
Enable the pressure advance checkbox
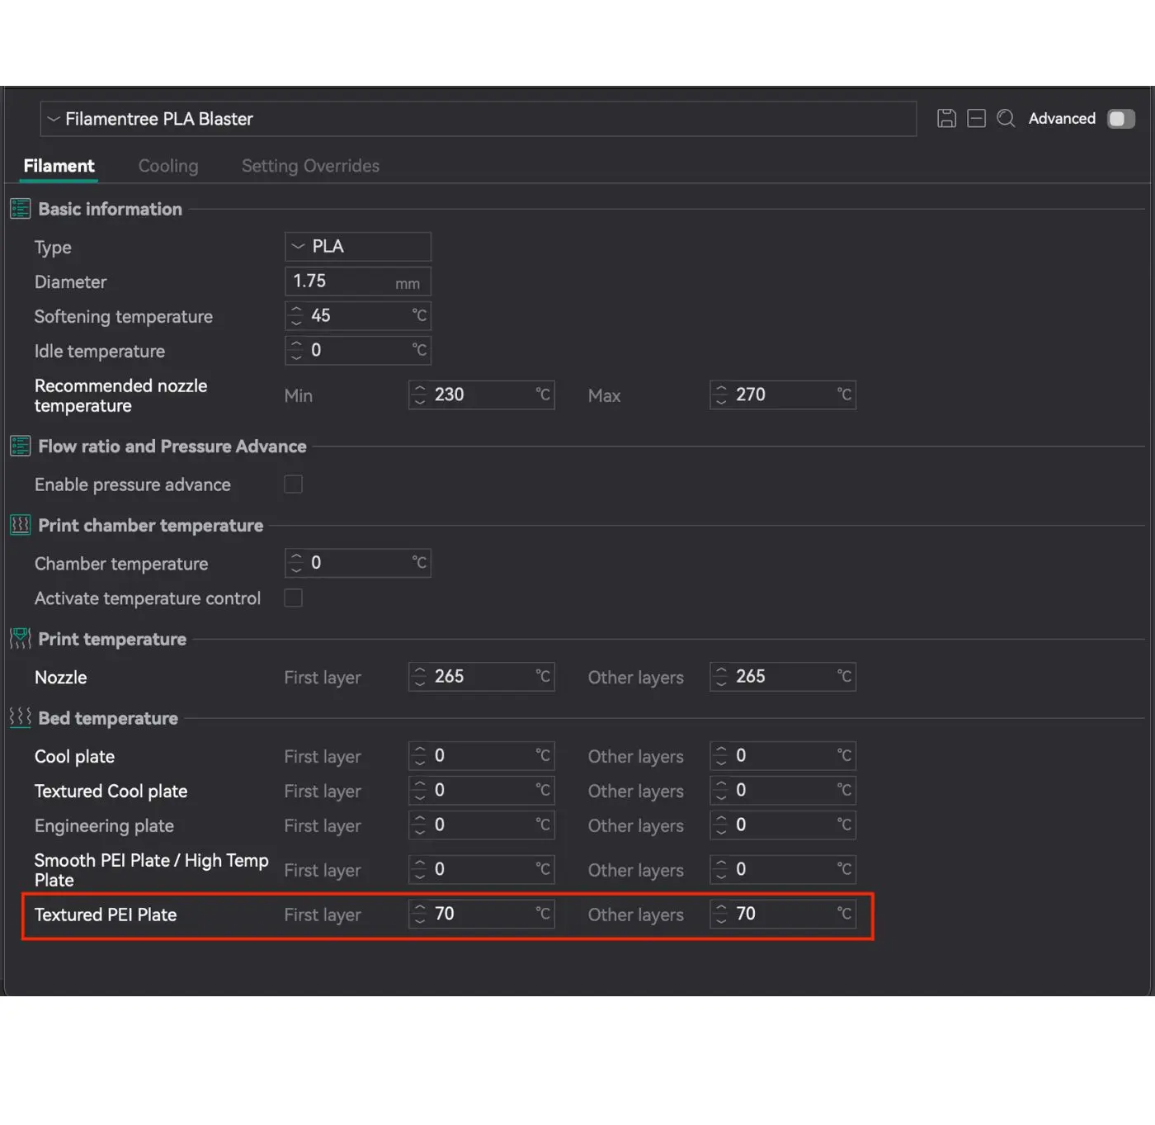[293, 485]
